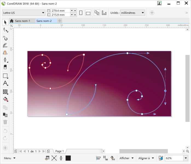The width and height of the screenshot is (191, 164).
Task: Choose the Text tool
Action: 5,83
